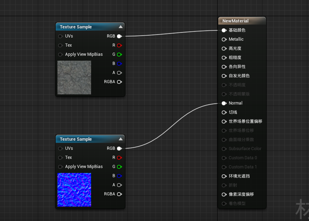Click the Metallic input pin
This screenshot has height=221, width=309.
coord(224,39)
